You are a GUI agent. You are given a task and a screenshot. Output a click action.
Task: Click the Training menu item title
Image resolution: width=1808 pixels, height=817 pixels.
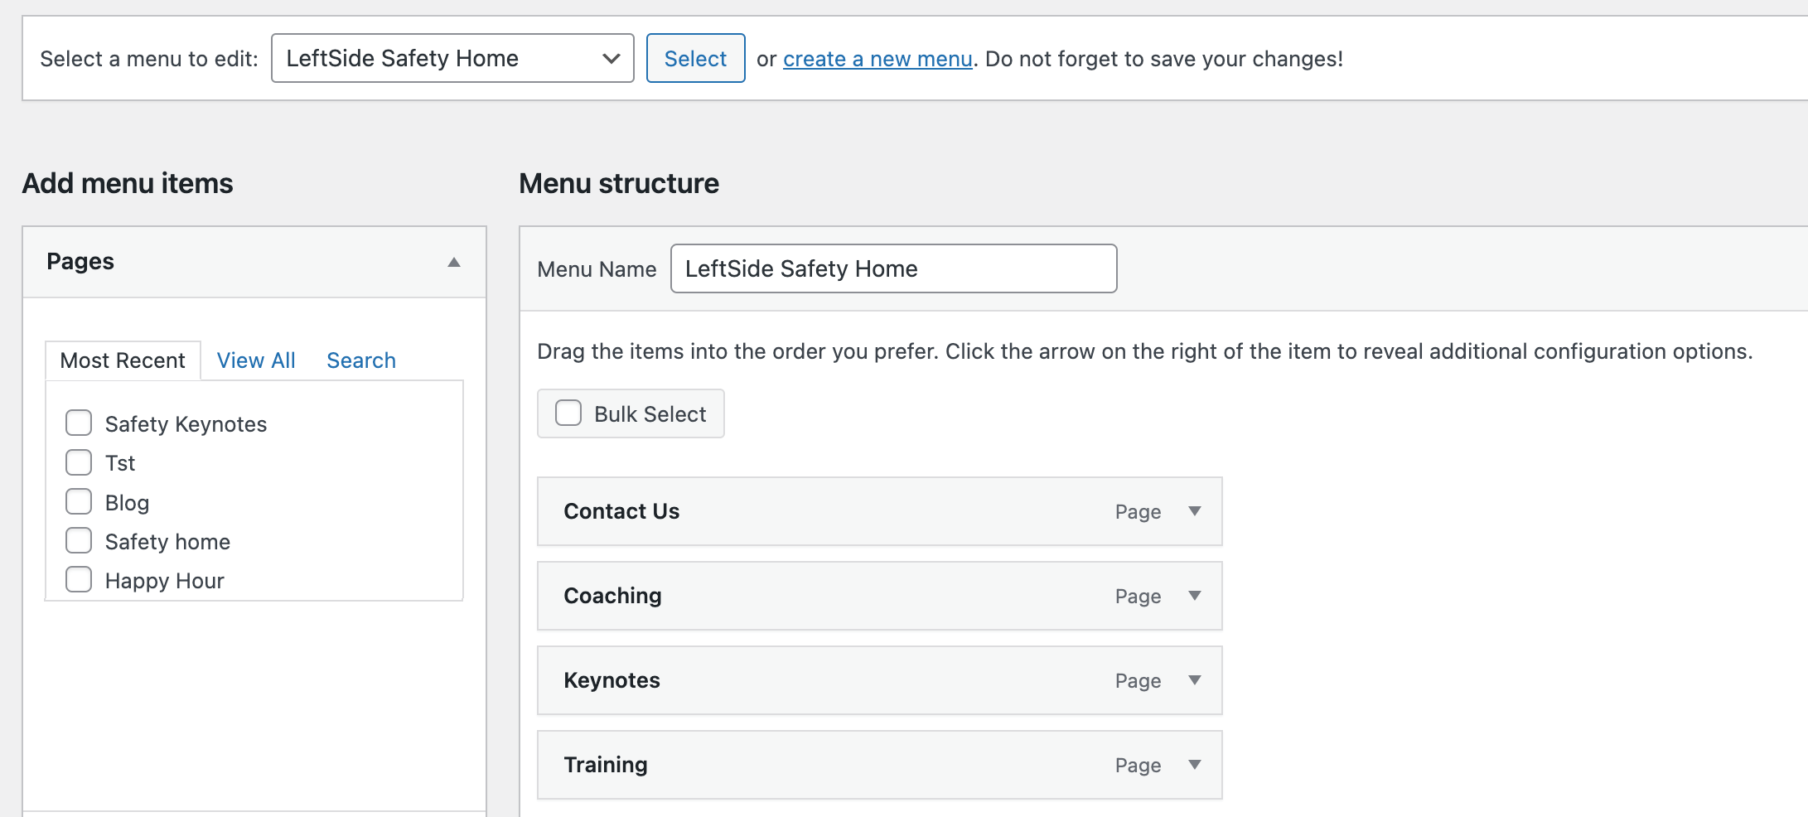[x=606, y=765]
